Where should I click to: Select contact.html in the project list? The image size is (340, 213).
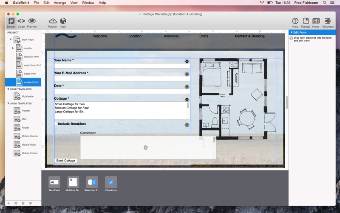31,82
